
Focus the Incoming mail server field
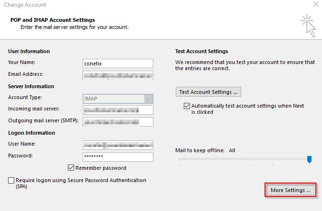pyautogui.click(x=118, y=110)
